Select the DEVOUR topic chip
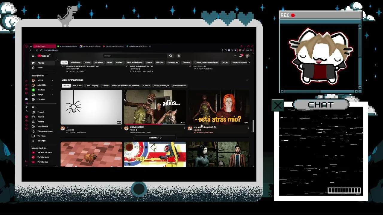The width and height of the screenshot is (383, 215). 66,86
